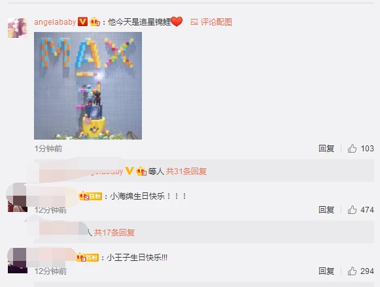Like the 小海绵生日快乐 comment
Viewport: 380px width, 287px height.
(352, 209)
